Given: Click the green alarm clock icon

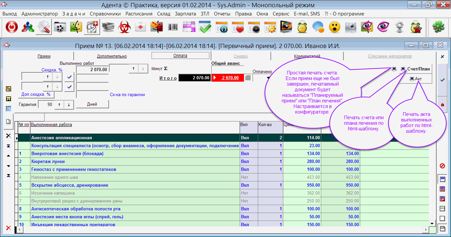Looking at the screenshot, I should coord(302,27).
